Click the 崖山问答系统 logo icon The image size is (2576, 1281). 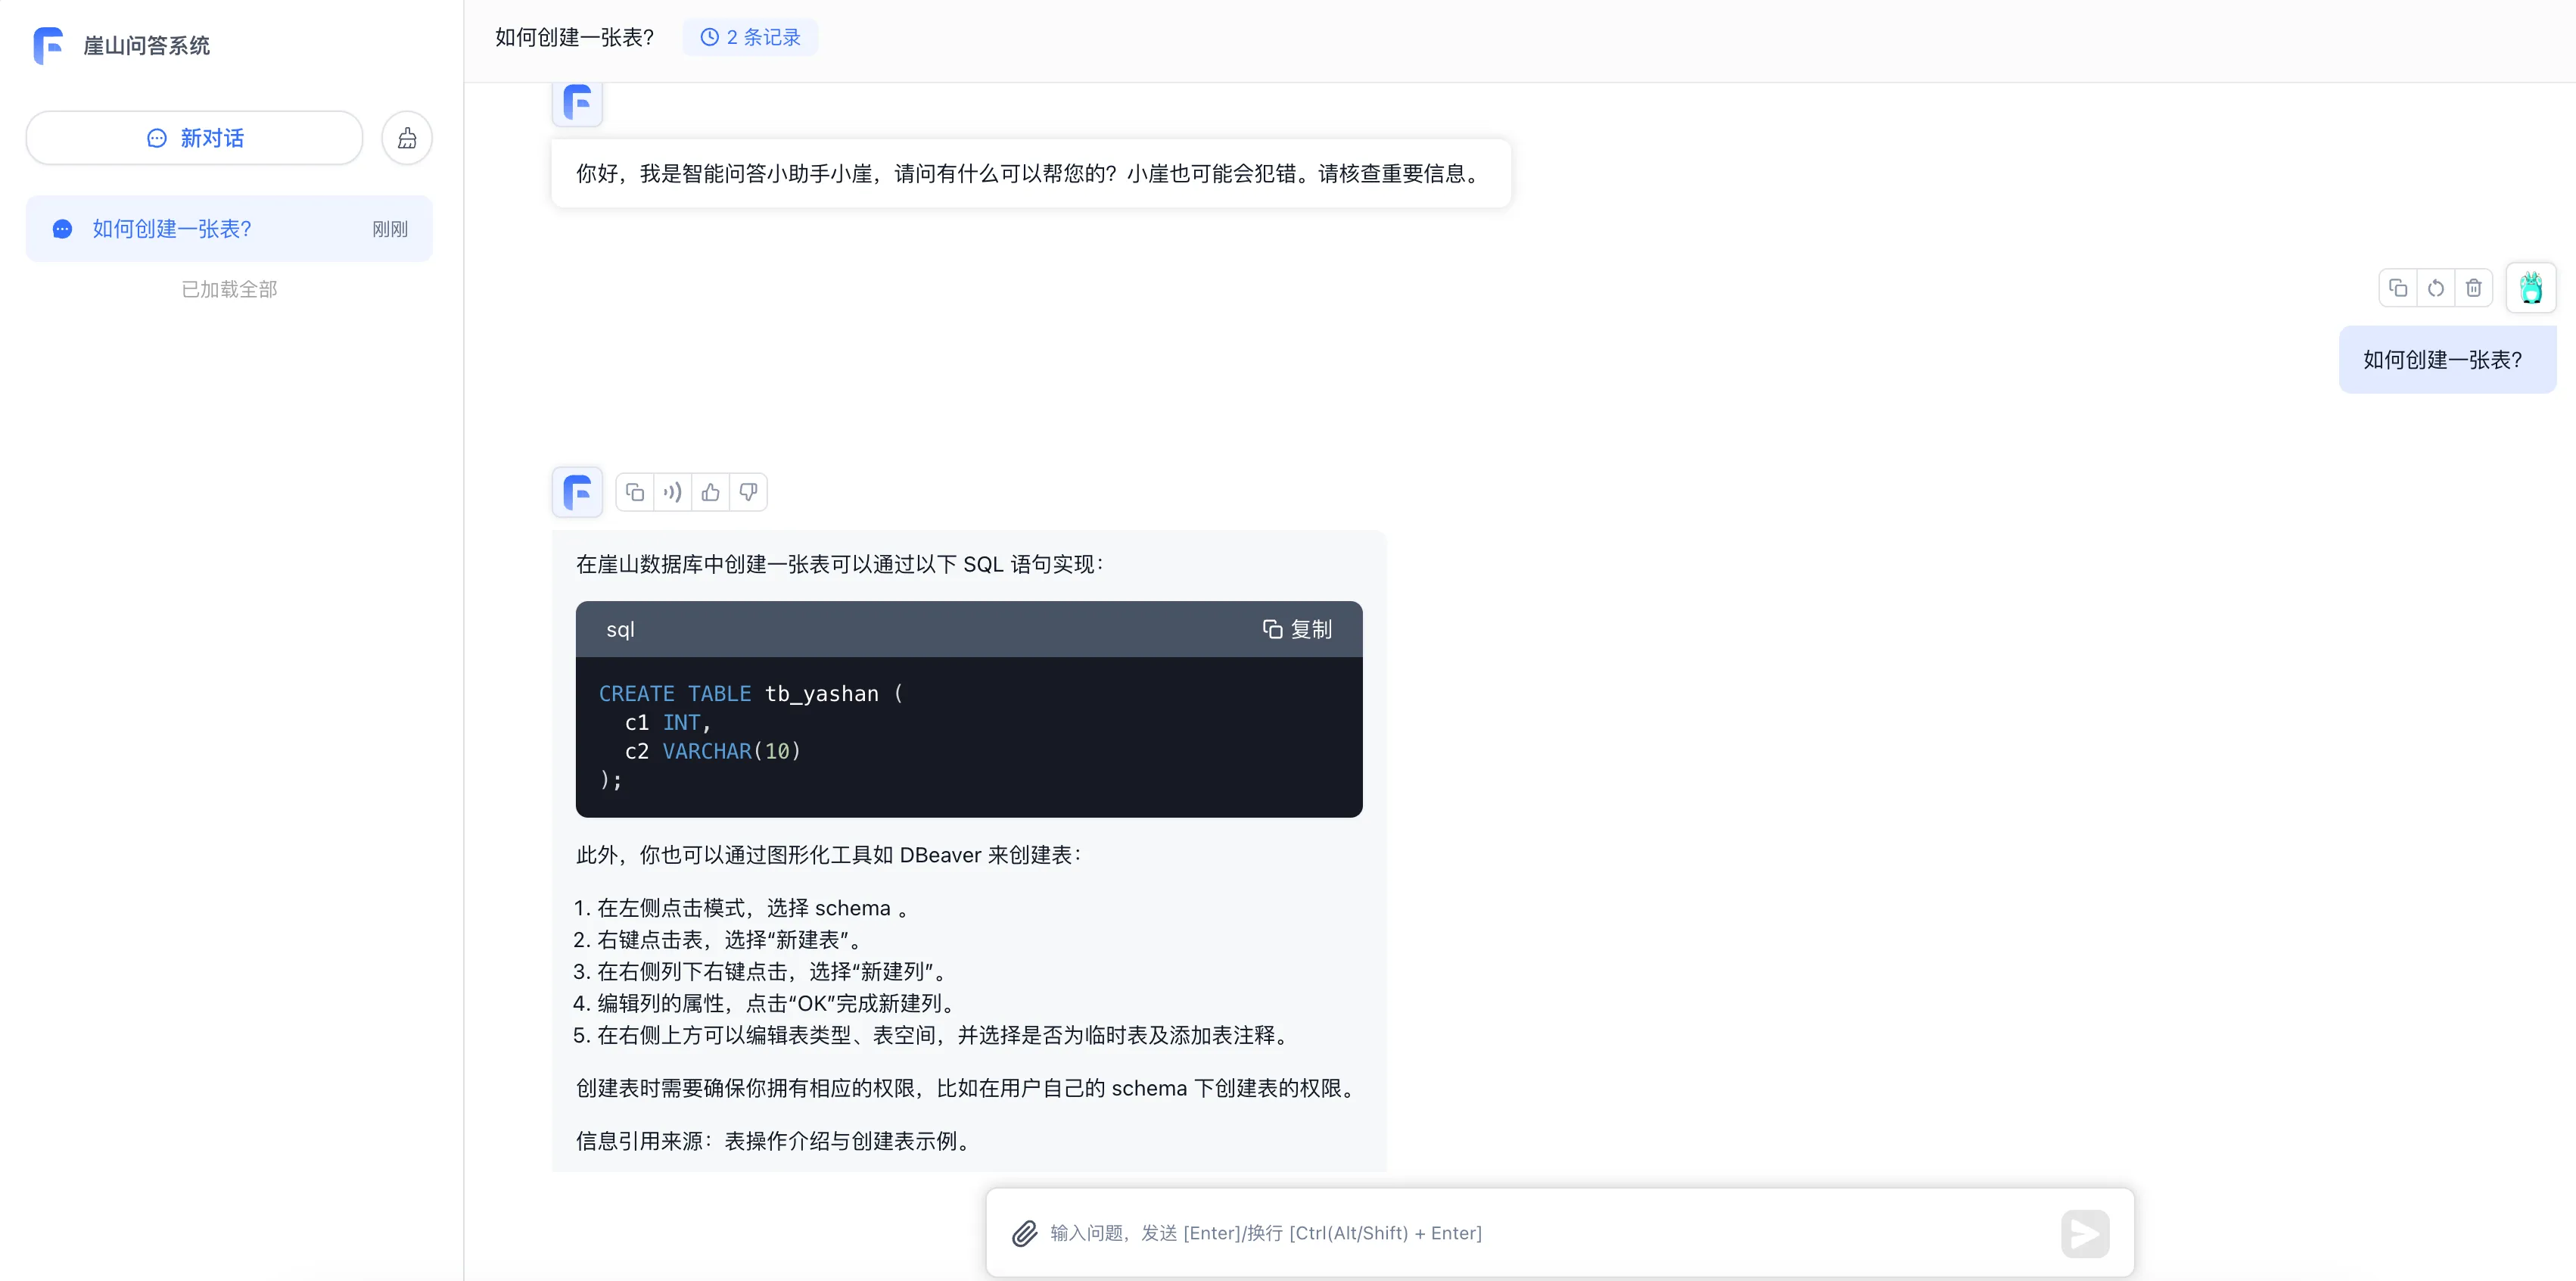tap(48, 45)
